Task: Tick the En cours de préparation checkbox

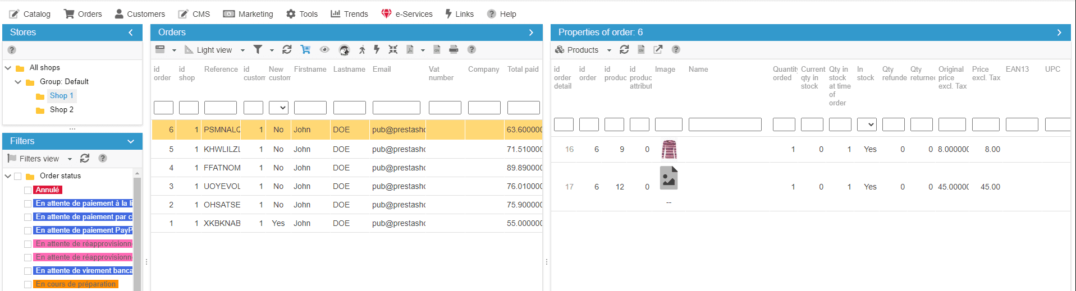Action: (x=28, y=284)
